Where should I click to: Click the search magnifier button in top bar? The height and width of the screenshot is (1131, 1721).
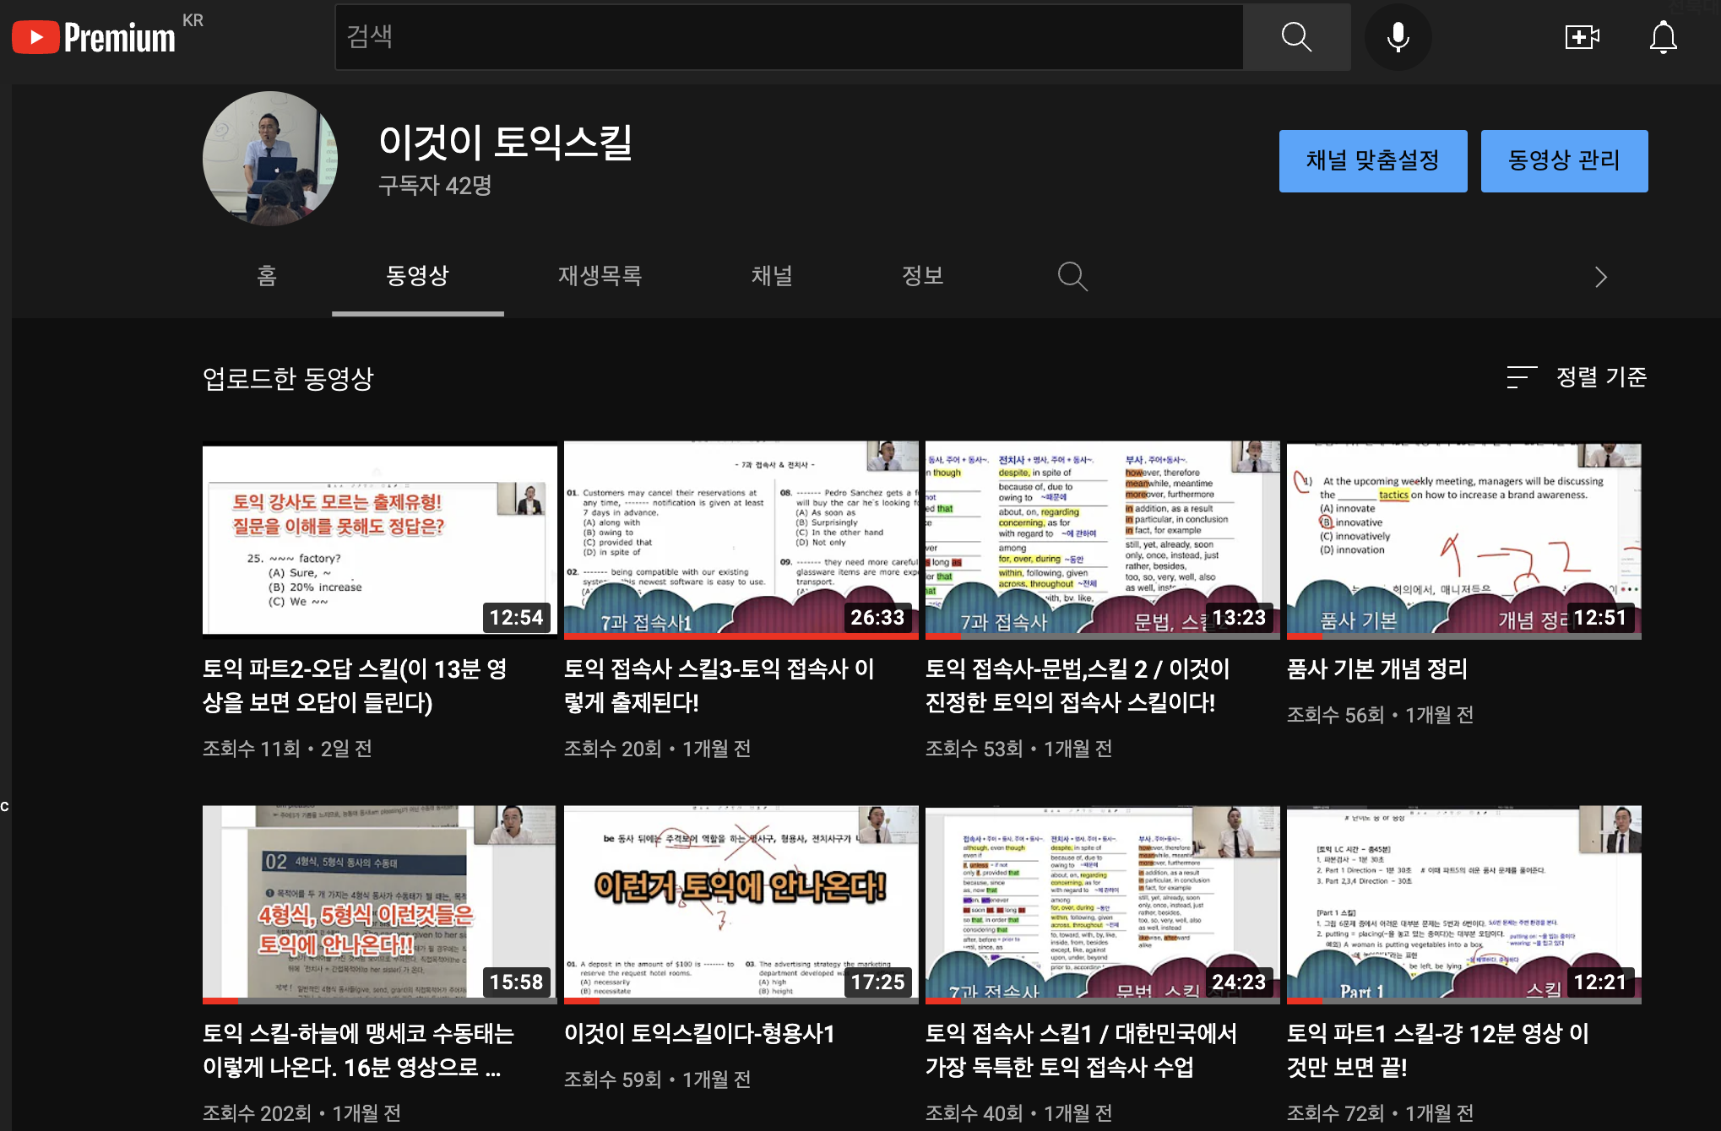pos(1296,37)
